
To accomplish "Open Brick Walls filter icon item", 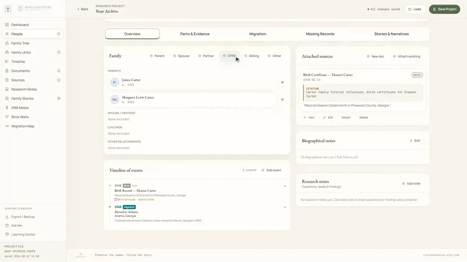I will [x=7, y=117].
